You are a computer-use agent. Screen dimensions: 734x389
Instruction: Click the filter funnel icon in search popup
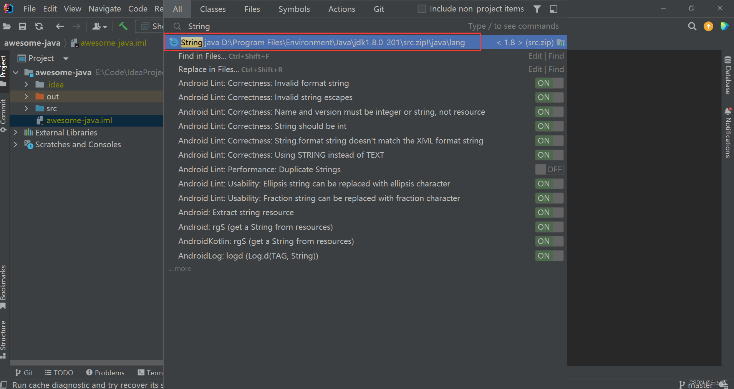tap(537, 9)
